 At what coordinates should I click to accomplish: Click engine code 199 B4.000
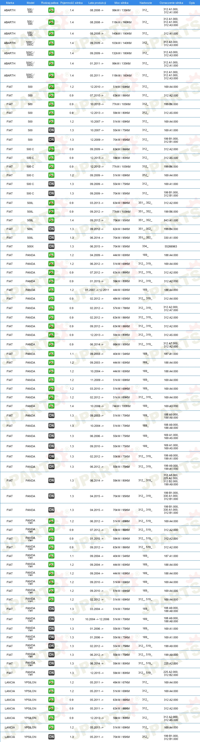click(171, 229)
